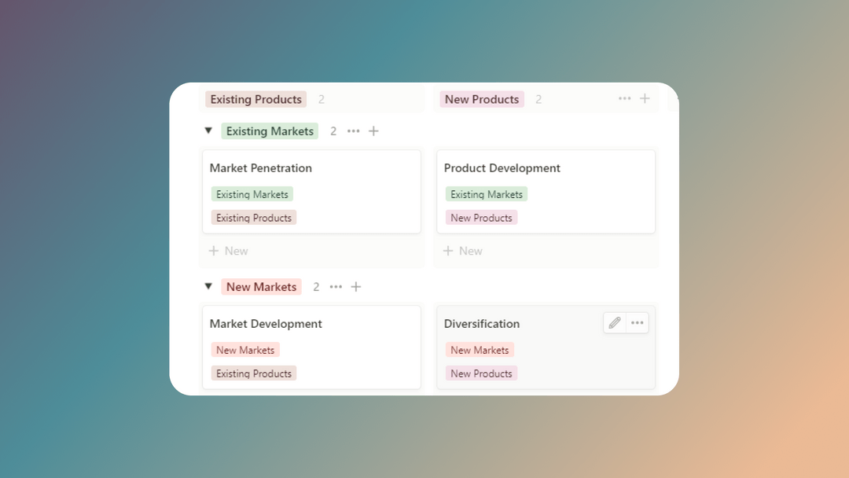Select the Existing Products column header tag
849x478 pixels.
point(255,99)
